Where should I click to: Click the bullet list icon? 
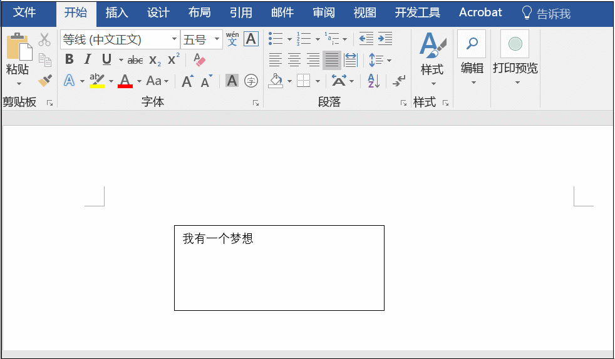pyautogui.click(x=276, y=39)
